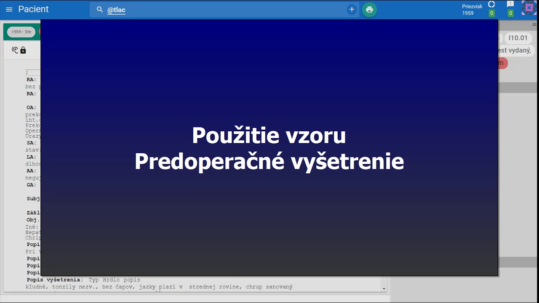
Task: Click the Pacient page title
Action: 33,9
